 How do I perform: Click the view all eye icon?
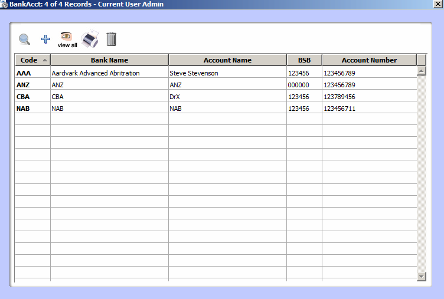tap(67, 40)
